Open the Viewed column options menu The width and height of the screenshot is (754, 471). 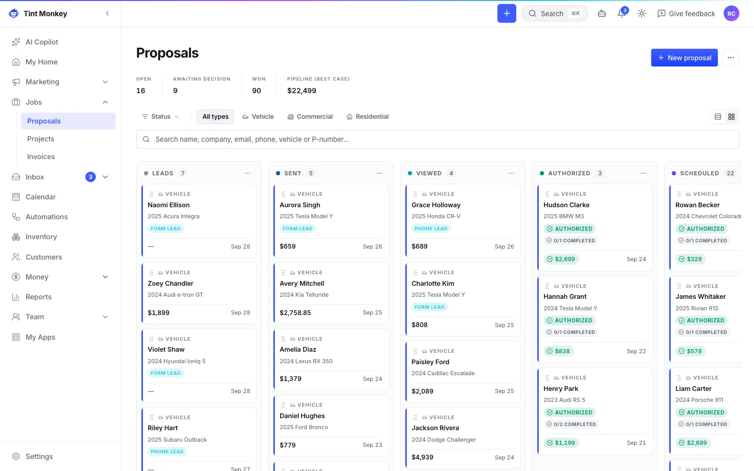point(512,173)
